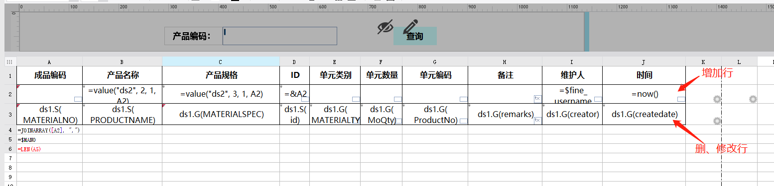The image size is (774, 186).
Task: Select row 3 header
Action: click(10, 114)
